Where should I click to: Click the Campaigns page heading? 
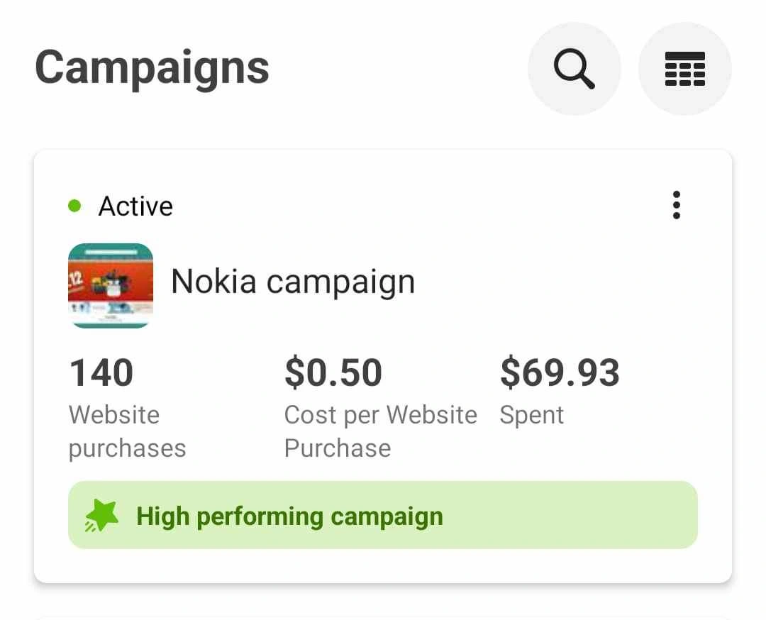point(152,68)
